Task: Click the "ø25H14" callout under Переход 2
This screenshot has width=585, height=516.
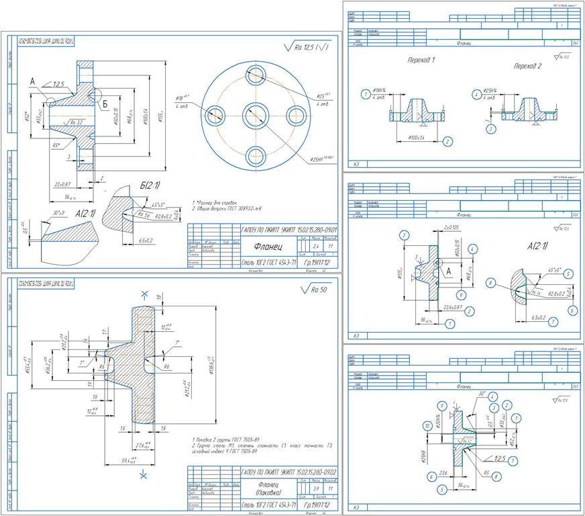Action: click(490, 91)
